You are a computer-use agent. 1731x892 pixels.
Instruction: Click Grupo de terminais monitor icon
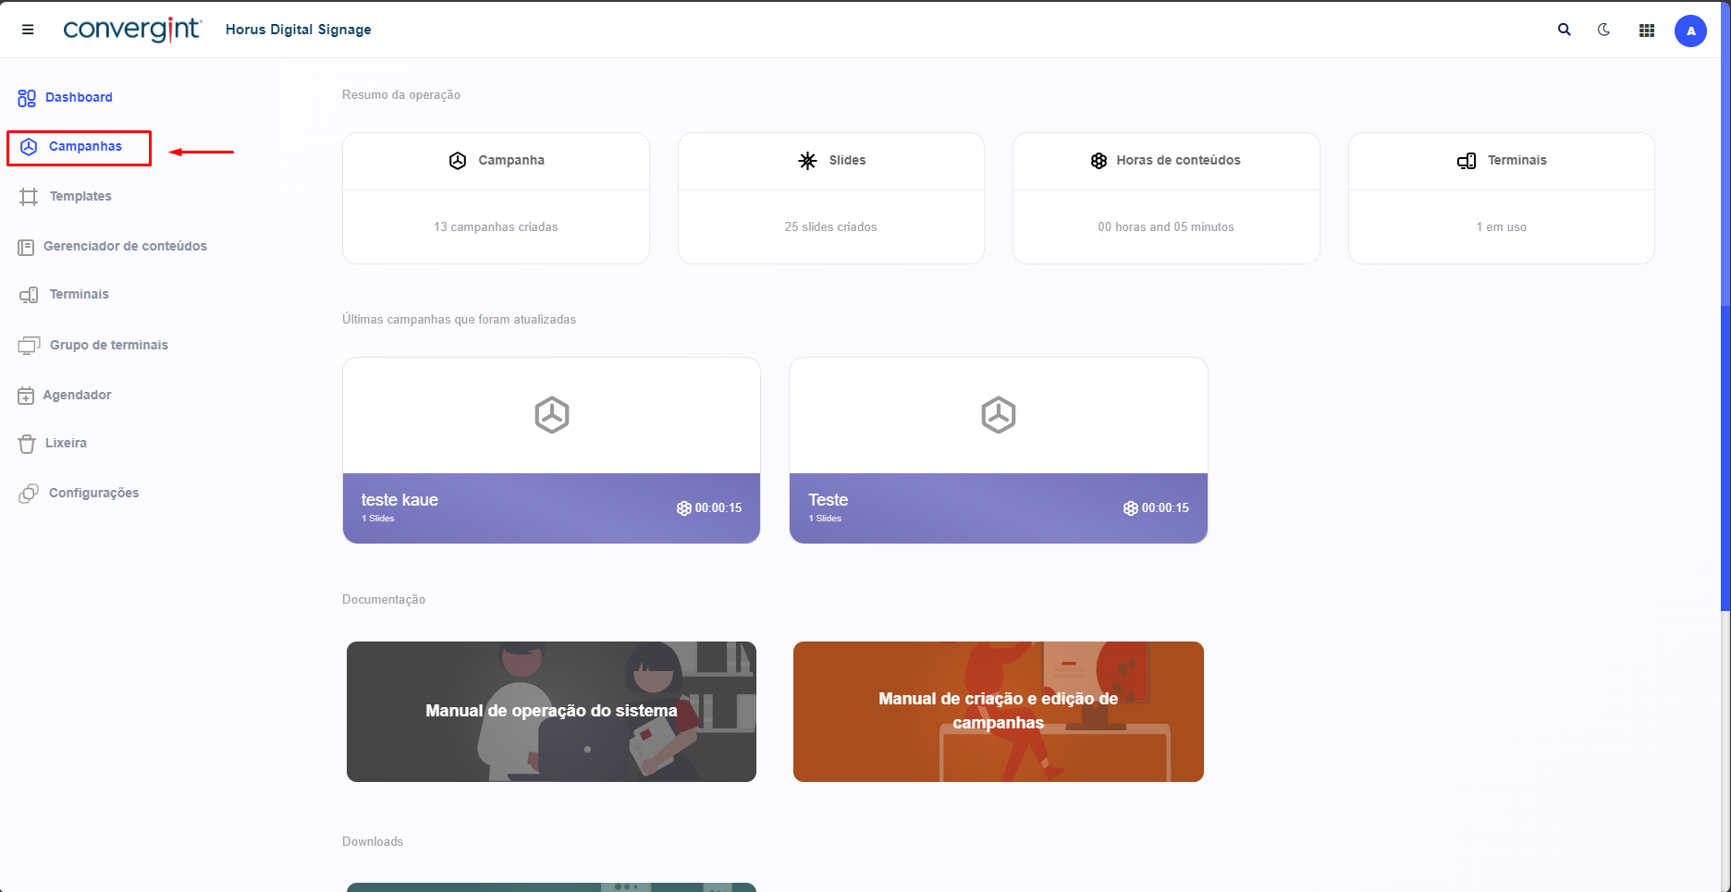pyautogui.click(x=29, y=346)
